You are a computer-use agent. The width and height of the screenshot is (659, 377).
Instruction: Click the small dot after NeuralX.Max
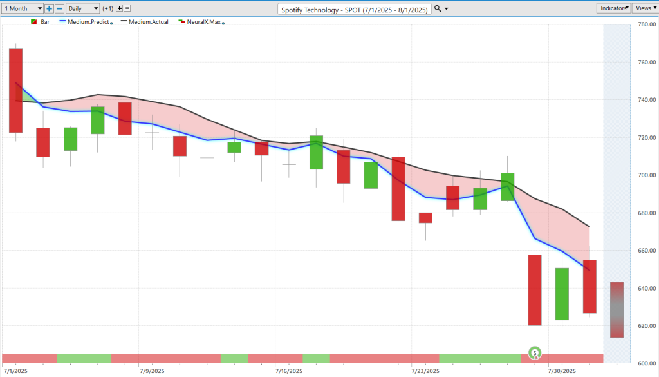(223, 23)
